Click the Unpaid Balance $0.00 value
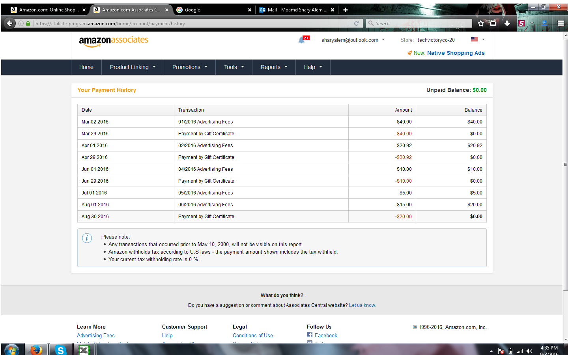Screen dimensions: 568x355 click(480, 90)
